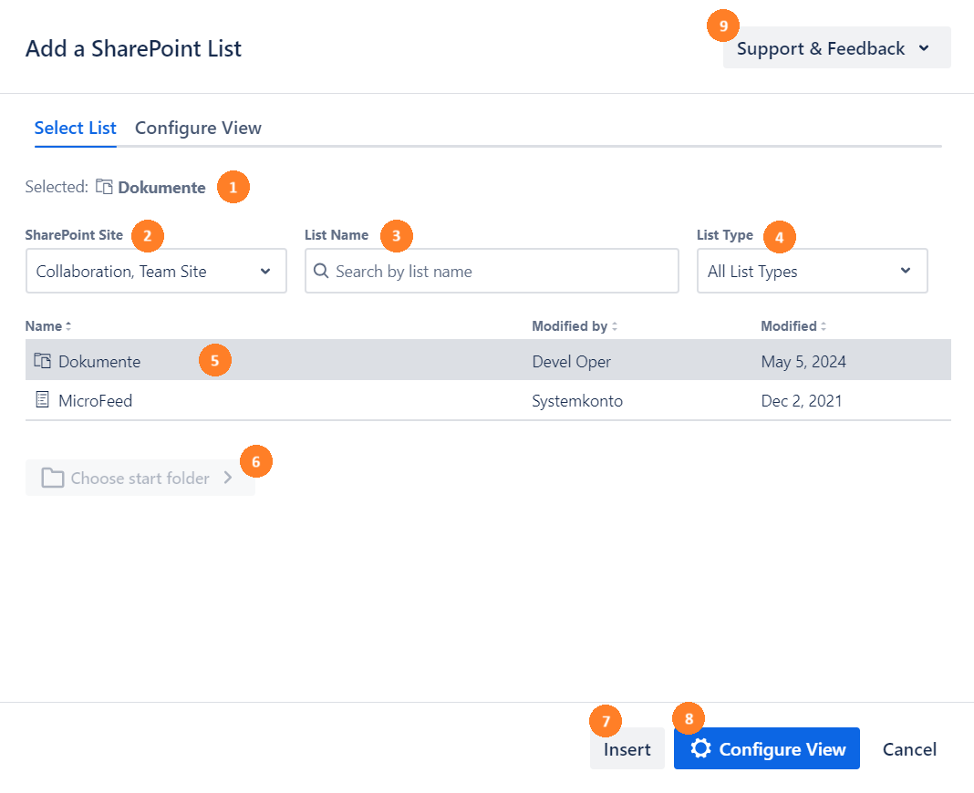Click the folder icon in Choose start folder

(53, 479)
